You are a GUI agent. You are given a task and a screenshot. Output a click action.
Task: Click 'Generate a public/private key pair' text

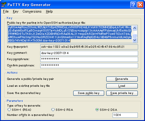tap(30, 79)
